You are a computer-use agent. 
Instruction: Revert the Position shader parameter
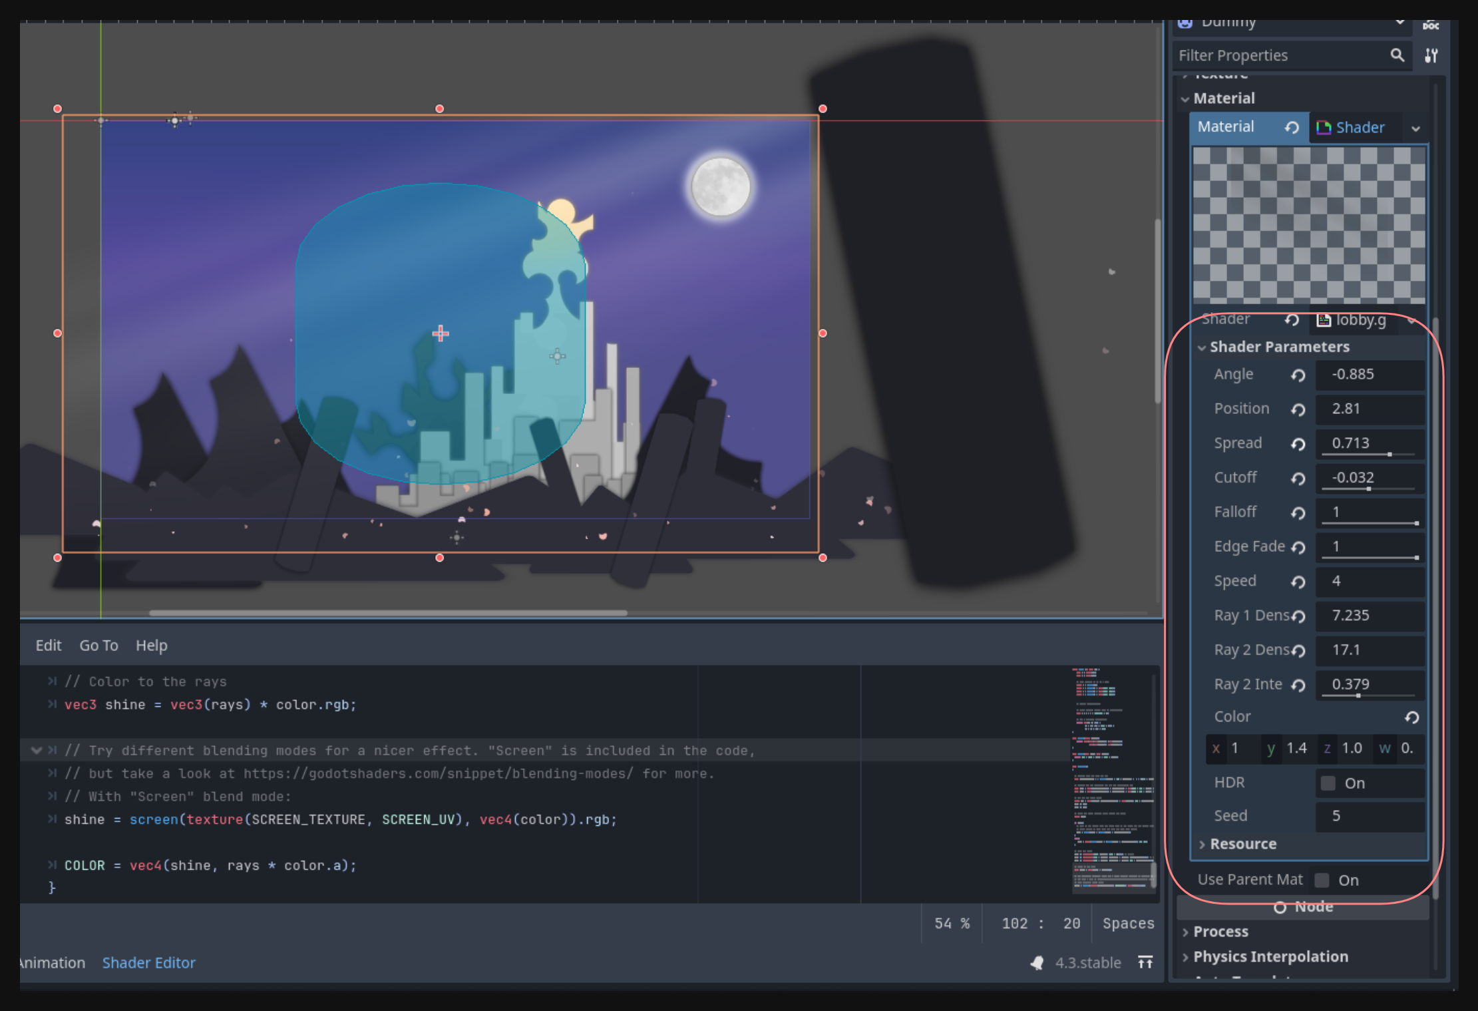coord(1298,410)
